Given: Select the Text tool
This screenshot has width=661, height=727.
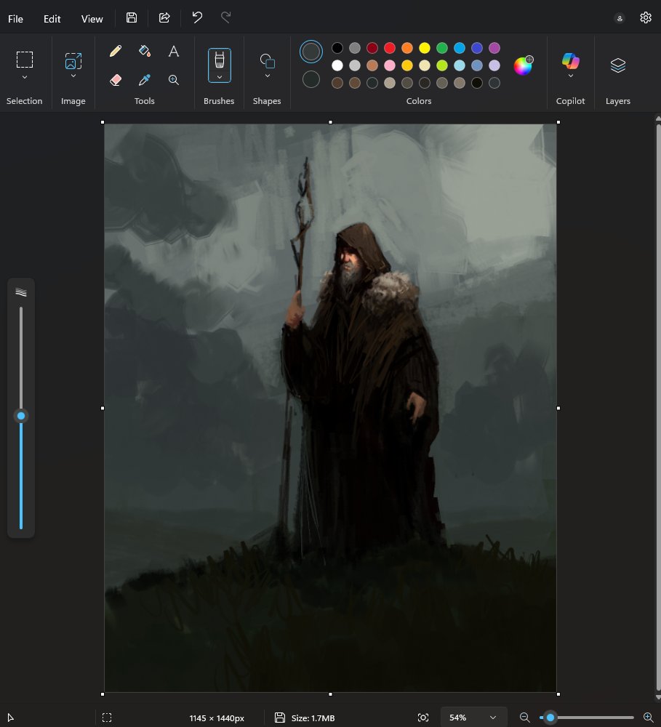Looking at the screenshot, I should point(174,51).
